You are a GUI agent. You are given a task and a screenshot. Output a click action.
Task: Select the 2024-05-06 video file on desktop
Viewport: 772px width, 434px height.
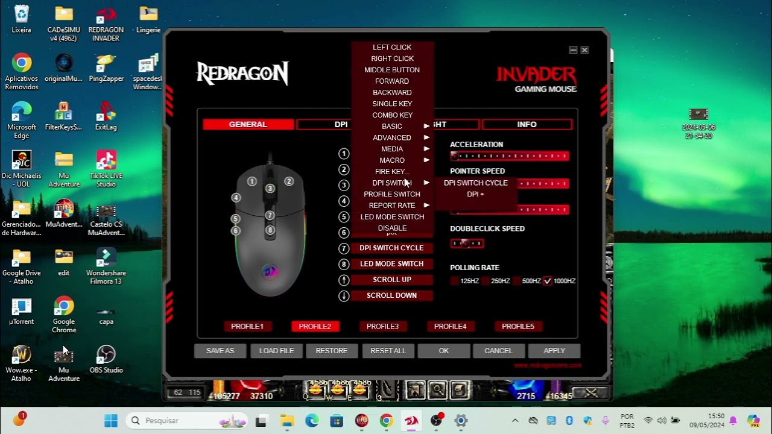(x=698, y=124)
